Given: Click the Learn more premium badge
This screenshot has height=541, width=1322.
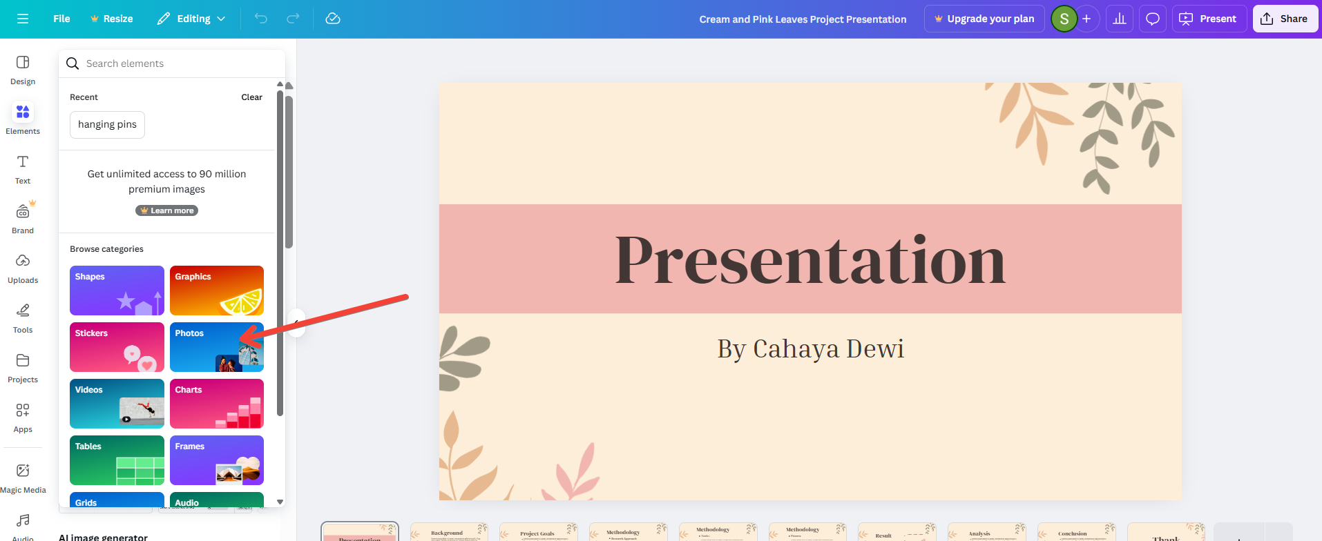Looking at the screenshot, I should (166, 210).
